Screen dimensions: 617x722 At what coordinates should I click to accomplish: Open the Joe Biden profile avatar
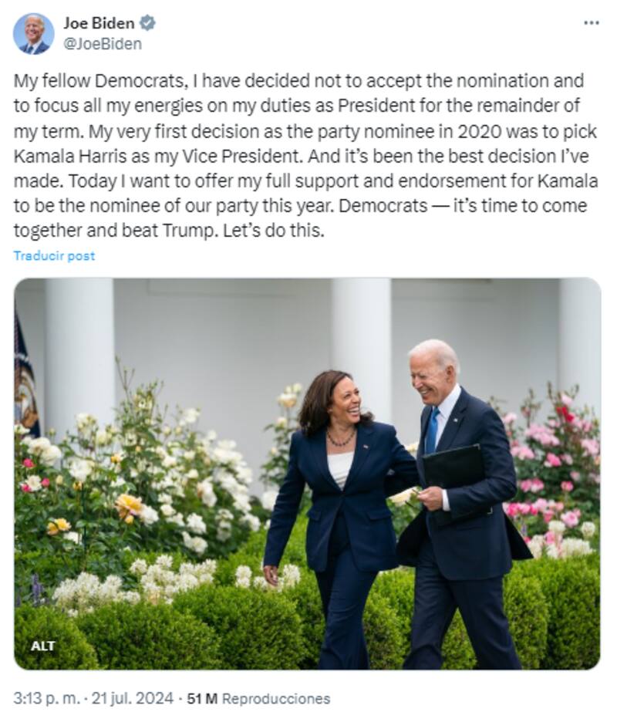(x=33, y=33)
